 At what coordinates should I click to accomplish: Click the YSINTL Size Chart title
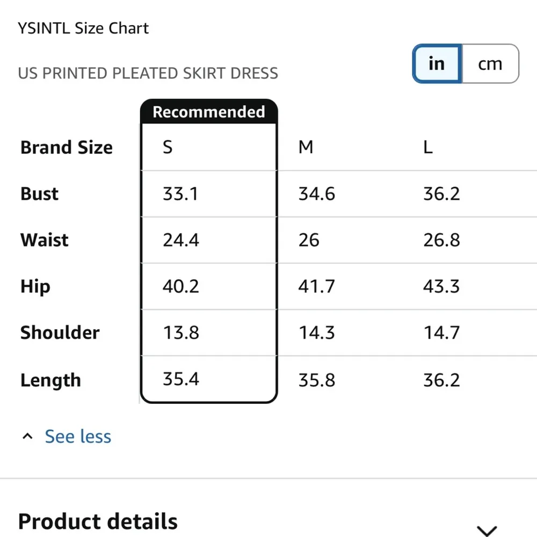click(x=83, y=28)
